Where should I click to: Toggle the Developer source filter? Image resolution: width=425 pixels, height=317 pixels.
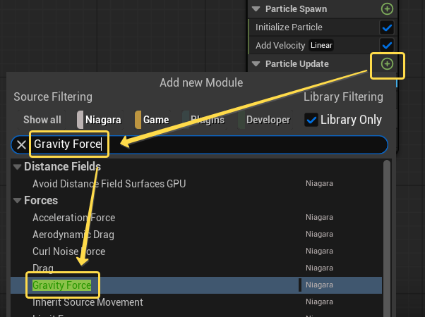[265, 120]
